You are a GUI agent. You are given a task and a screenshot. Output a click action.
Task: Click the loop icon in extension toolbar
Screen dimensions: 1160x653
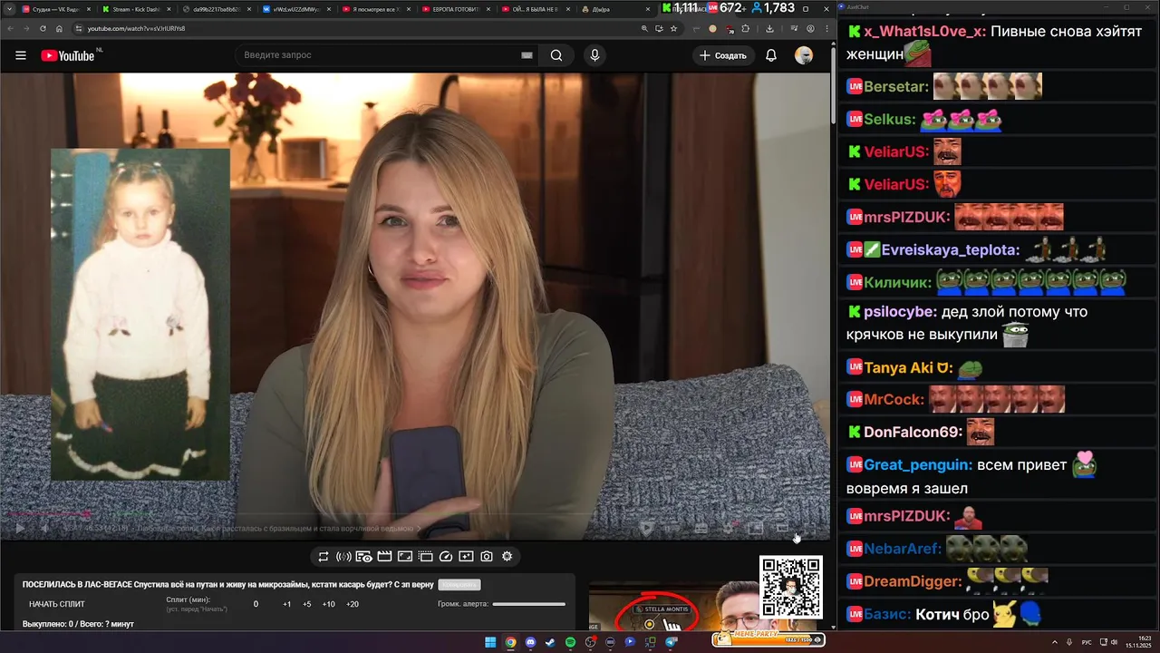[x=324, y=556]
